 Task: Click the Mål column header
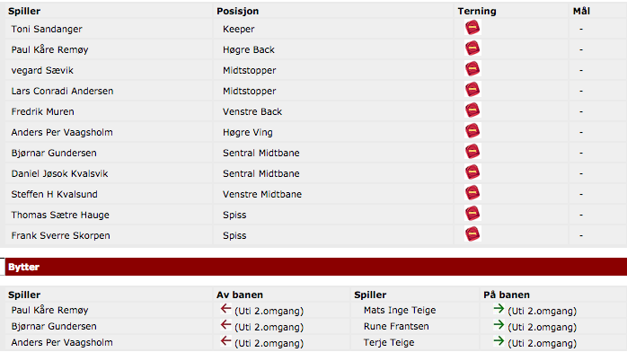point(581,11)
